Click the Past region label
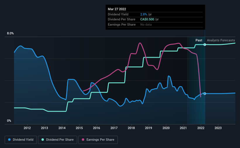240x148 pixels. click(x=199, y=40)
